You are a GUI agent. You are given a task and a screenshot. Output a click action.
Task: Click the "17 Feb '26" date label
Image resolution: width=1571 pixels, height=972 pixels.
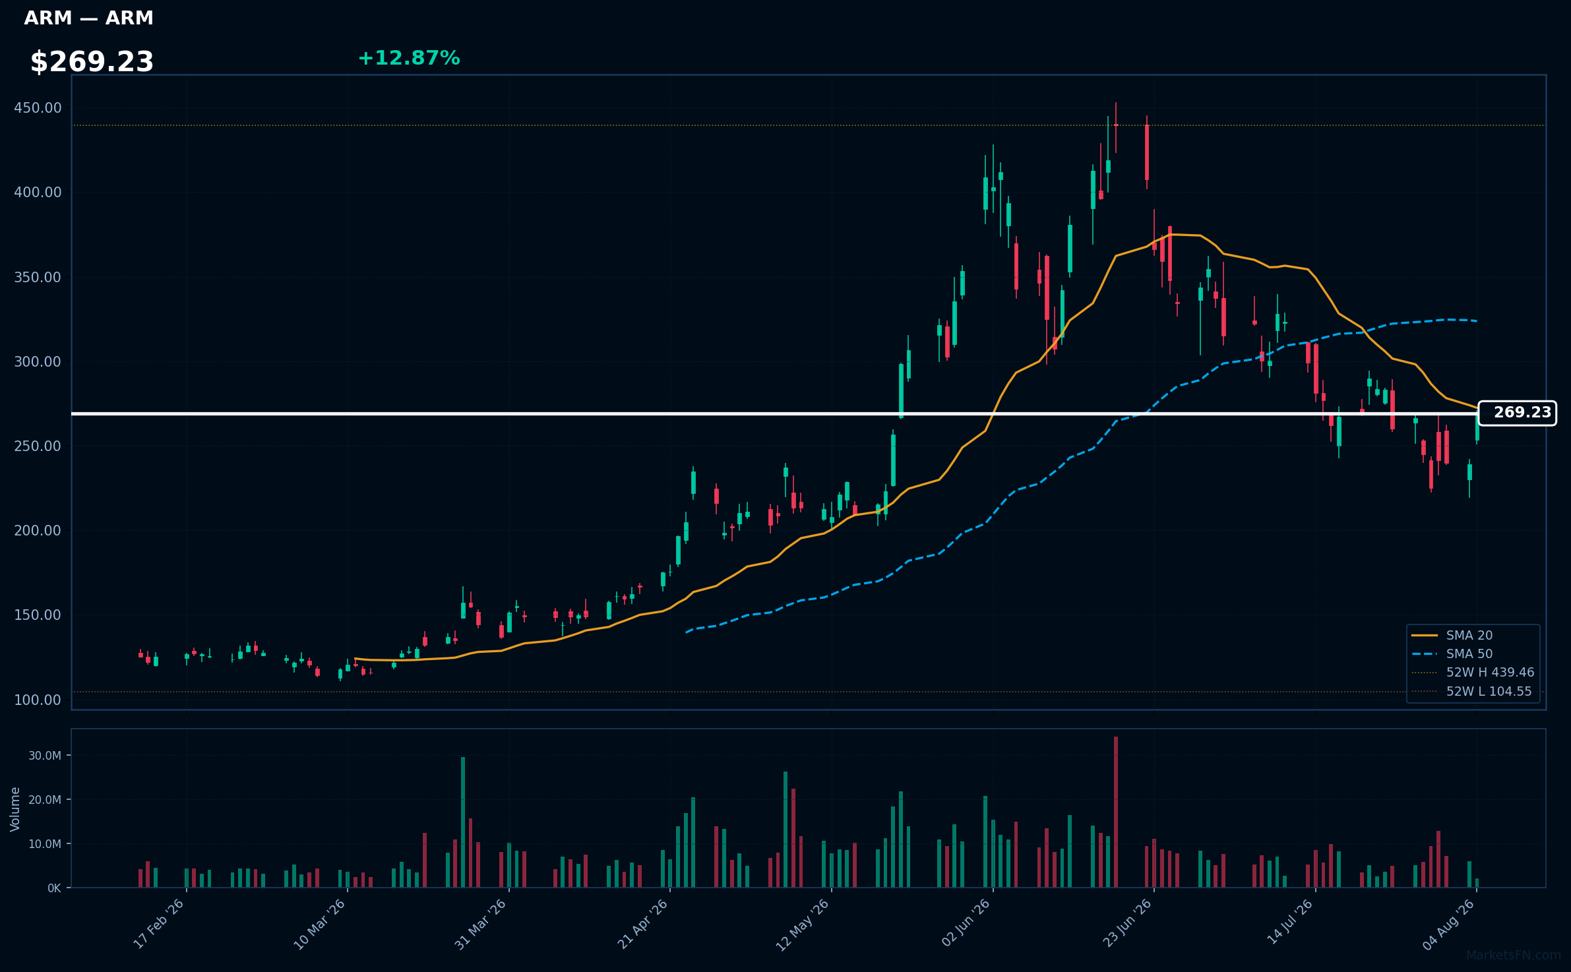tap(159, 924)
